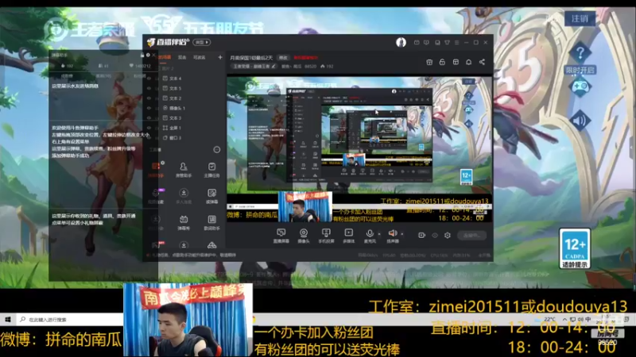636x357 pixels.
Task: Open speaker options arrow beside 扬声器
Action: pyautogui.click(x=402, y=233)
